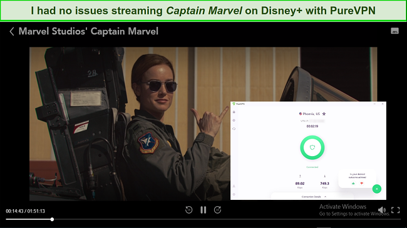Click the 00:02:19 connection timer

pyautogui.click(x=312, y=126)
